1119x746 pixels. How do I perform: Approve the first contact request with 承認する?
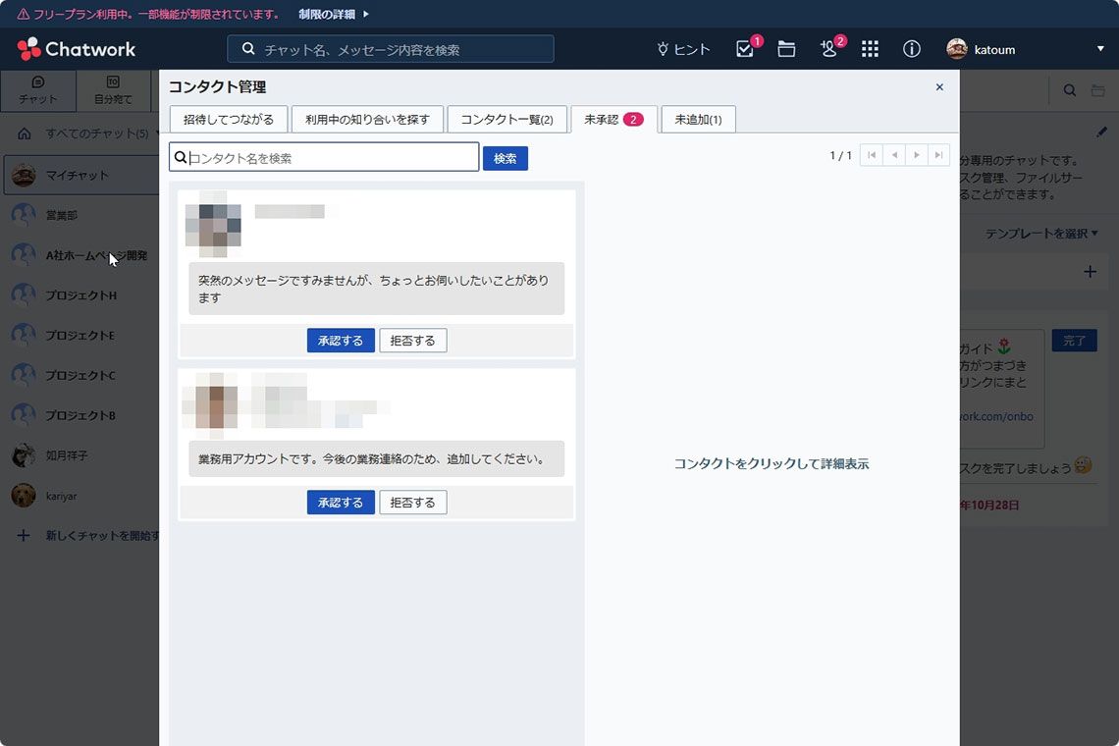tap(341, 340)
